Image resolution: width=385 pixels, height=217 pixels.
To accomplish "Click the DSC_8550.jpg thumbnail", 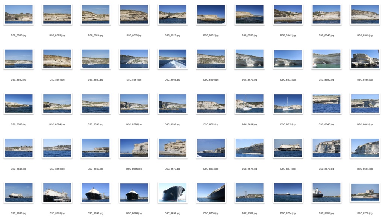I will click(19, 59).
